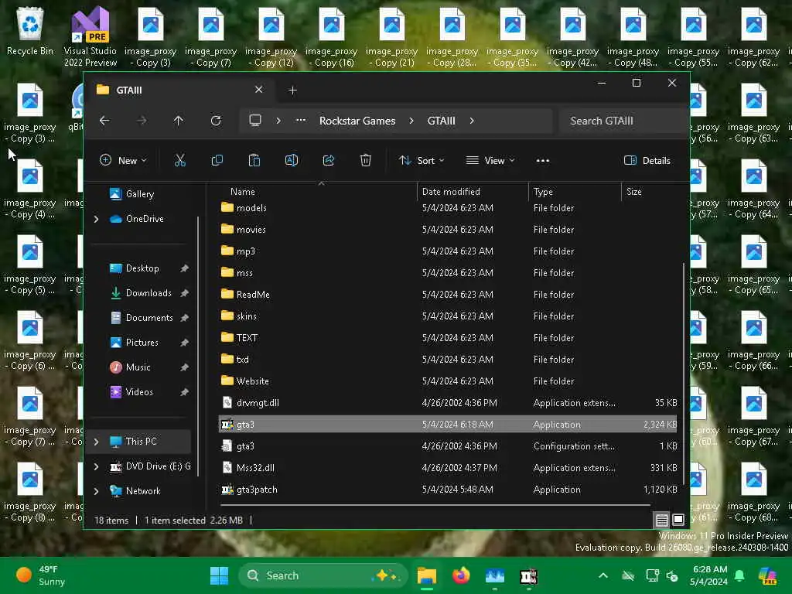Open Music quick access folder
The image size is (792, 594).
138,367
